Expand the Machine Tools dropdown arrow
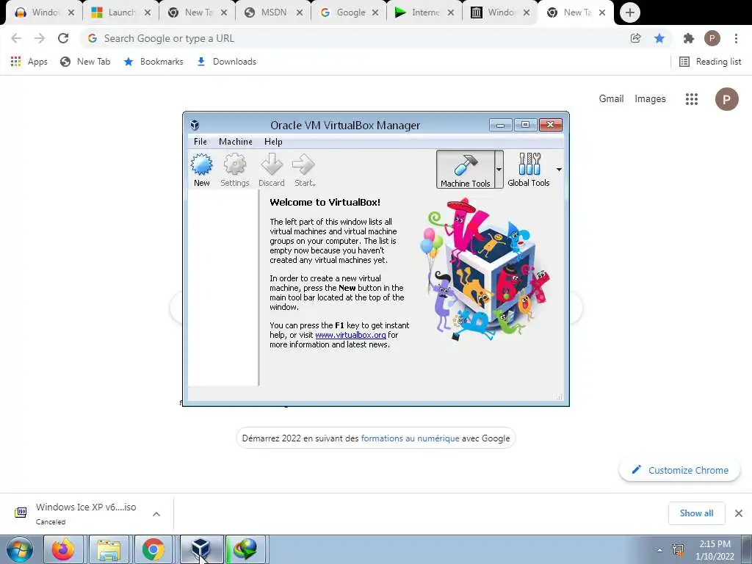The height and width of the screenshot is (564, 752). 499,170
